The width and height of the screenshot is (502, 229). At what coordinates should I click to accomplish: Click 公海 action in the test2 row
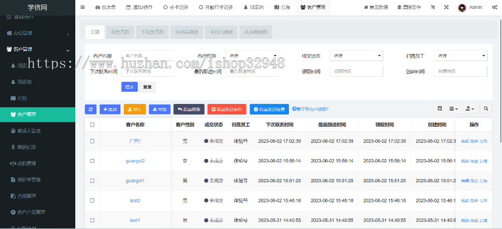[483, 200]
